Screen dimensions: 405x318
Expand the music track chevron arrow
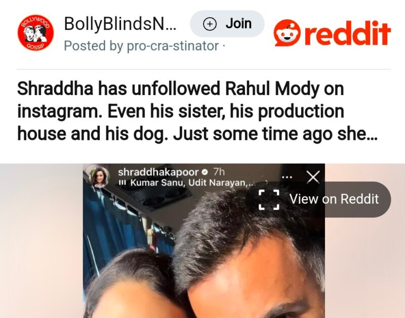(x=267, y=183)
